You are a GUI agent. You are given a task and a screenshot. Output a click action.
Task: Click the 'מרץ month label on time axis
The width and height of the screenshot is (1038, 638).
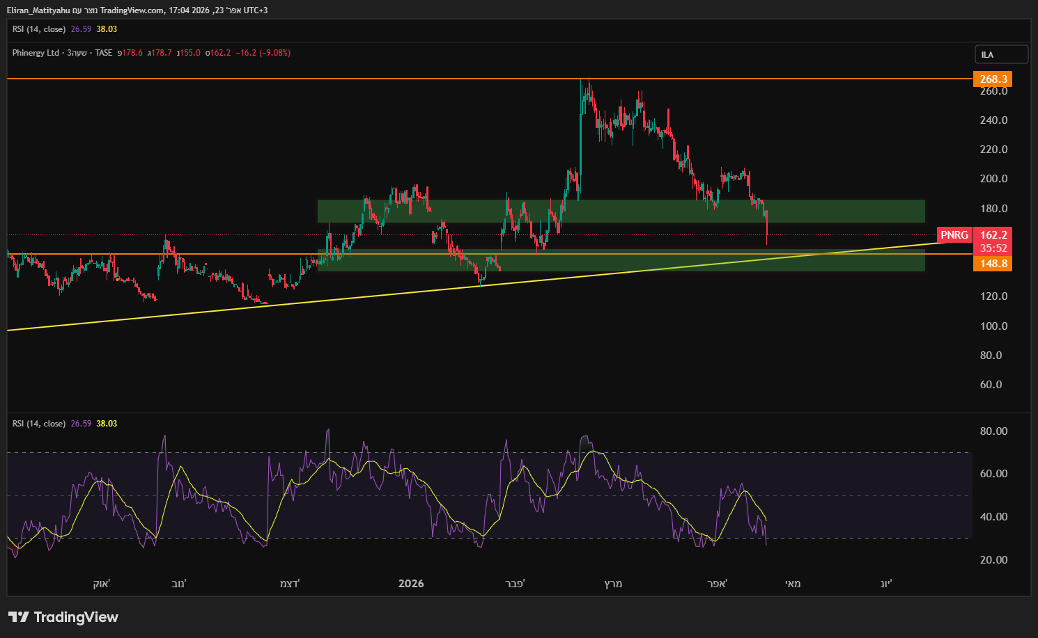[613, 584]
